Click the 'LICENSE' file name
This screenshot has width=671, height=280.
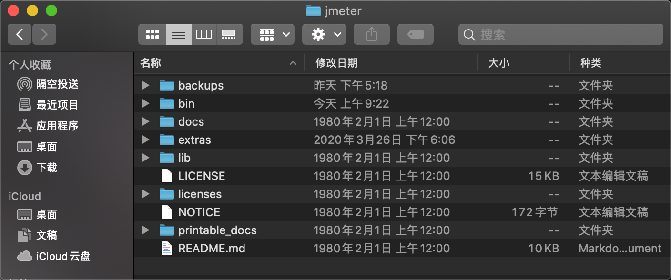202,176
